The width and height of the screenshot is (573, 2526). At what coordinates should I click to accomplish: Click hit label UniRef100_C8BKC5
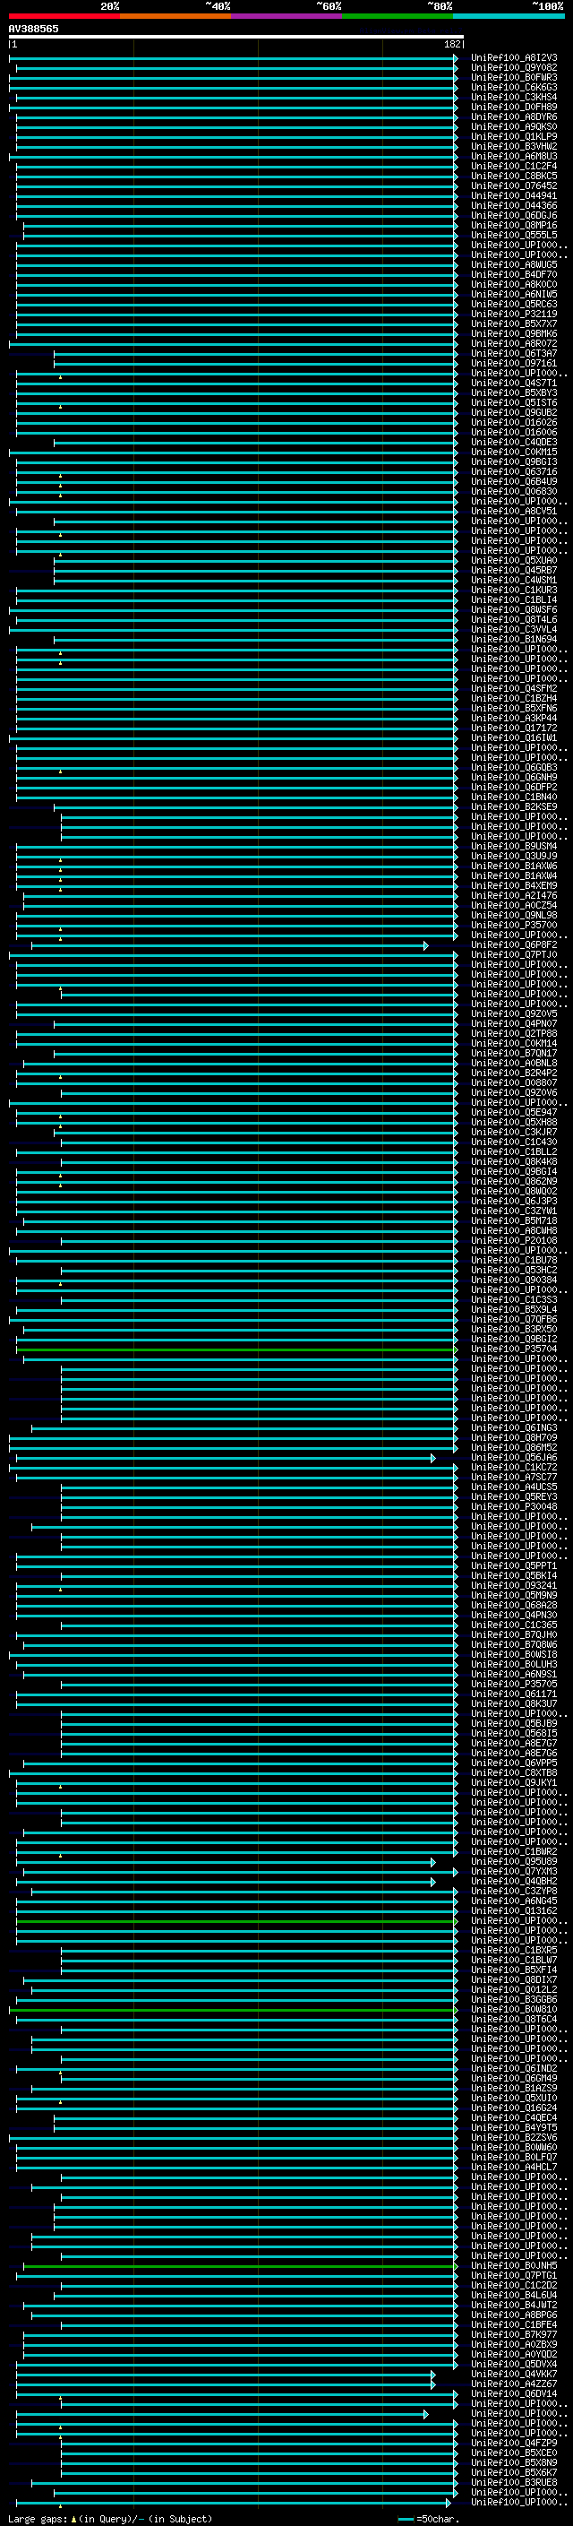514,176
